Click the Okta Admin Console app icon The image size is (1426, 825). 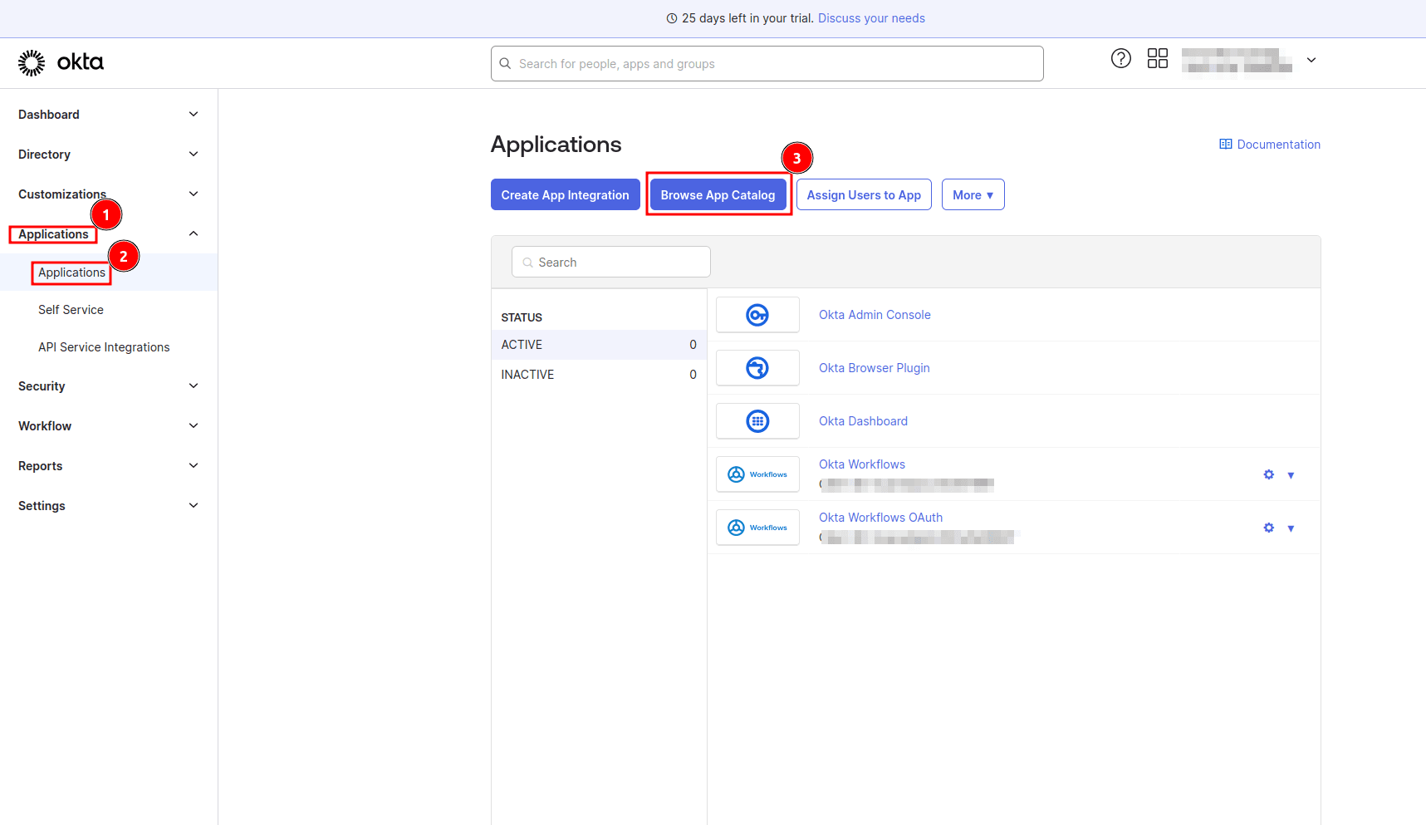click(x=757, y=314)
